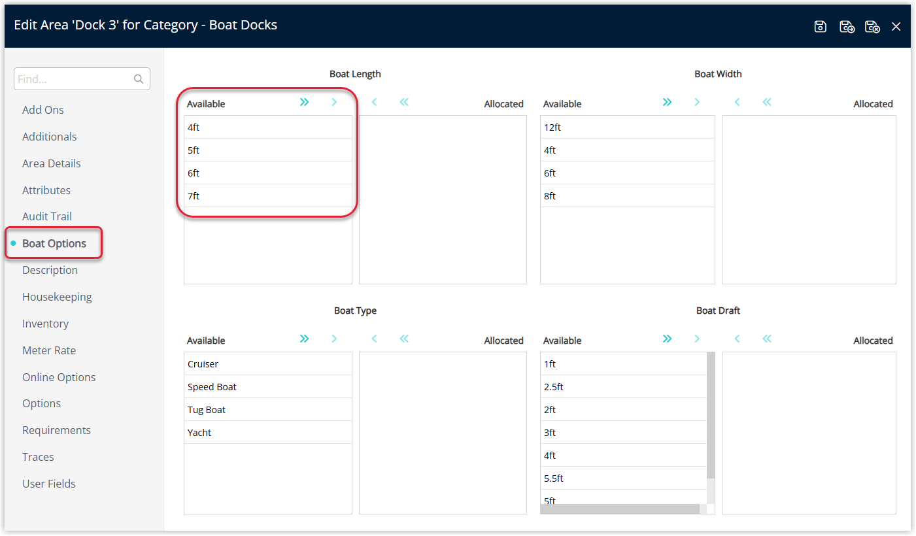Select Yacht boat type
The width and height of the screenshot is (916, 536).
coord(268,433)
